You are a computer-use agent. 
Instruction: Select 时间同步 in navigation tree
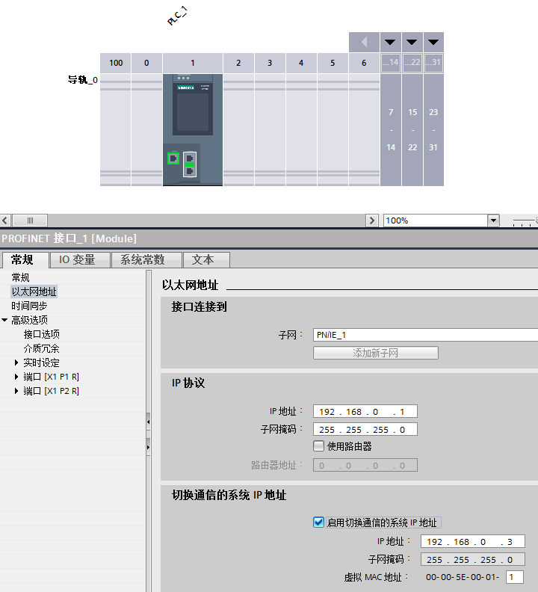coord(29,306)
